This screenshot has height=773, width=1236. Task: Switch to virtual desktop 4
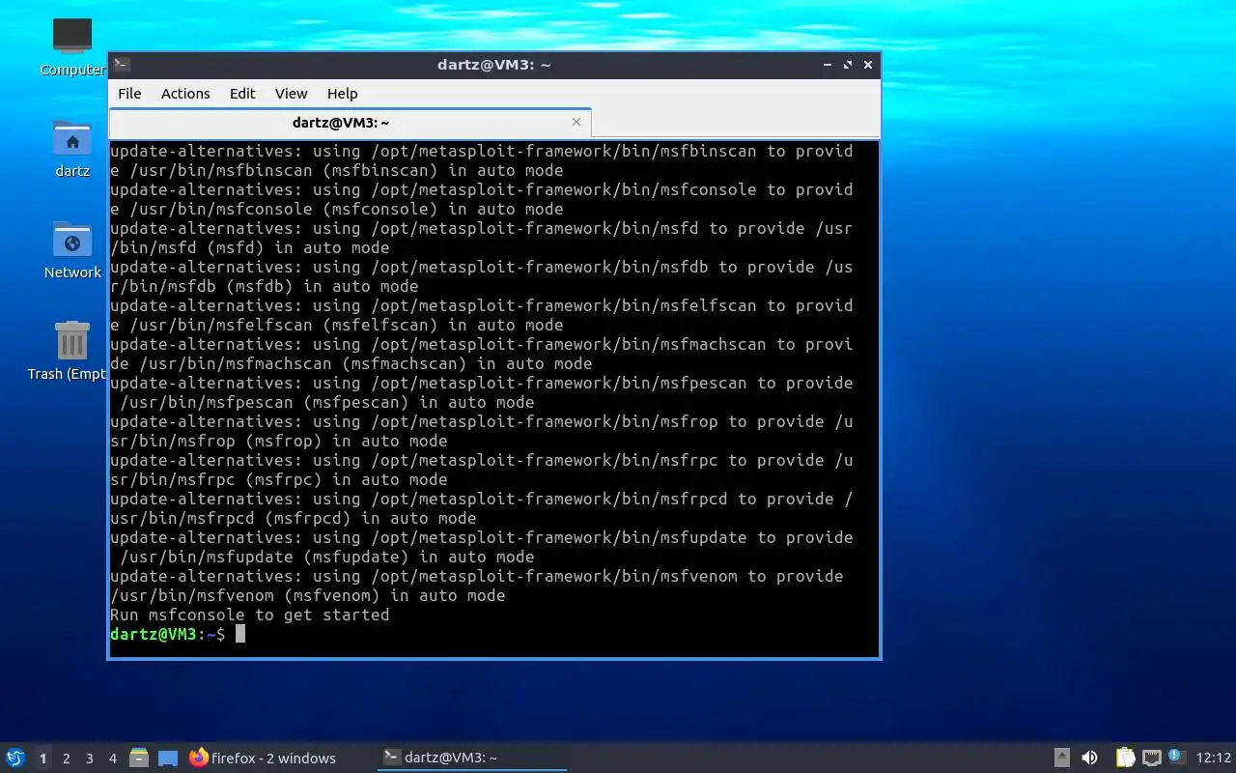coord(112,759)
